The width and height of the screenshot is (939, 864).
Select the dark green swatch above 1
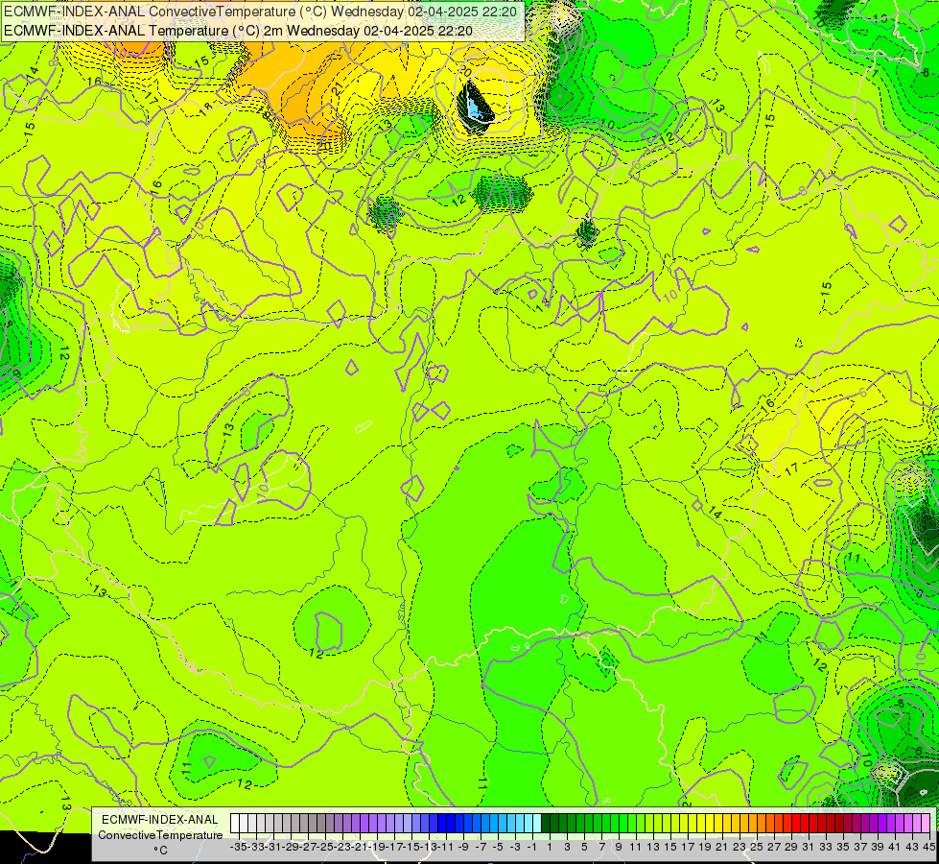point(546,824)
